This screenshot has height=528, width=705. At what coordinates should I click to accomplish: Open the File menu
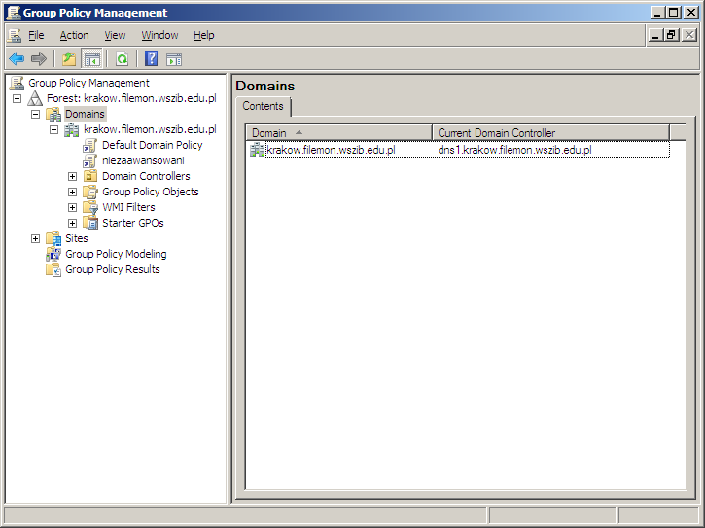[36, 35]
